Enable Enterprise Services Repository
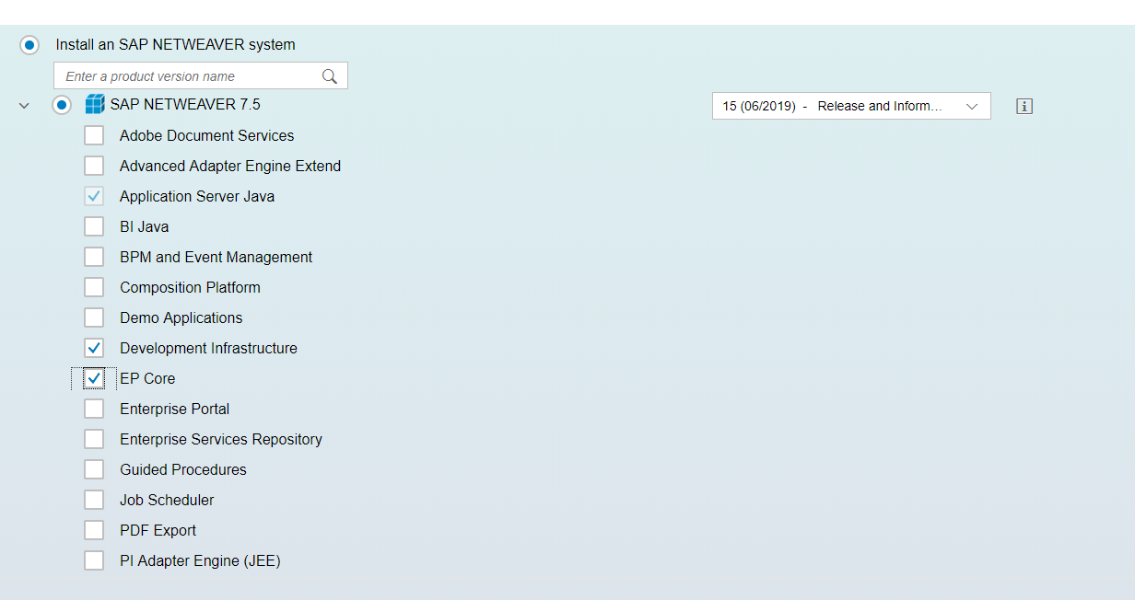Screen dimensions: 1135x600 tap(94, 439)
